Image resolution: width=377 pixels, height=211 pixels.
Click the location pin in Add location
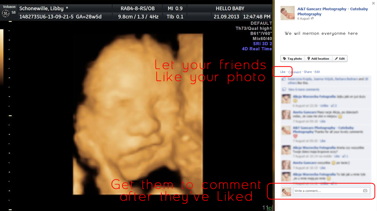click(x=309, y=59)
